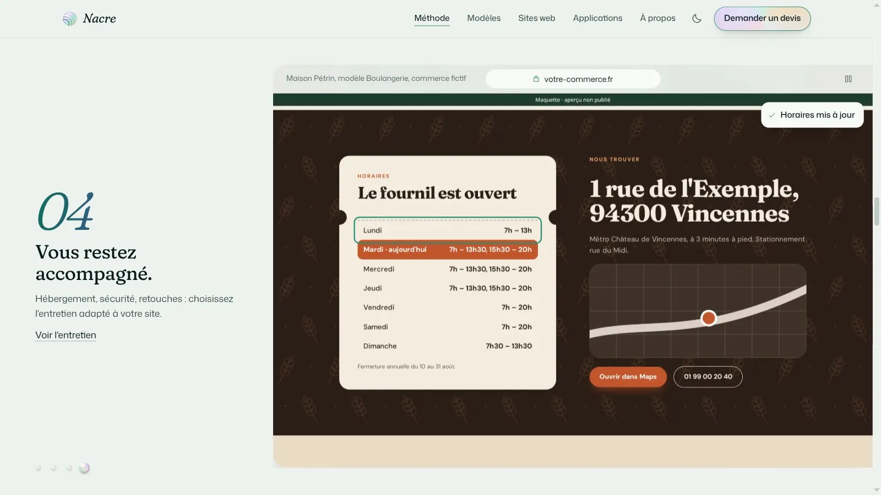Click the phone number 01 99 00 20 40 button
The height and width of the screenshot is (495, 881).
click(708, 377)
